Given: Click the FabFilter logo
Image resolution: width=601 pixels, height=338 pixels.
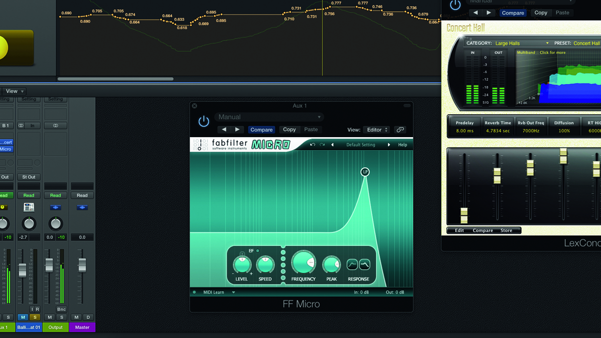Looking at the screenshot, I should (x=220, y=145).
